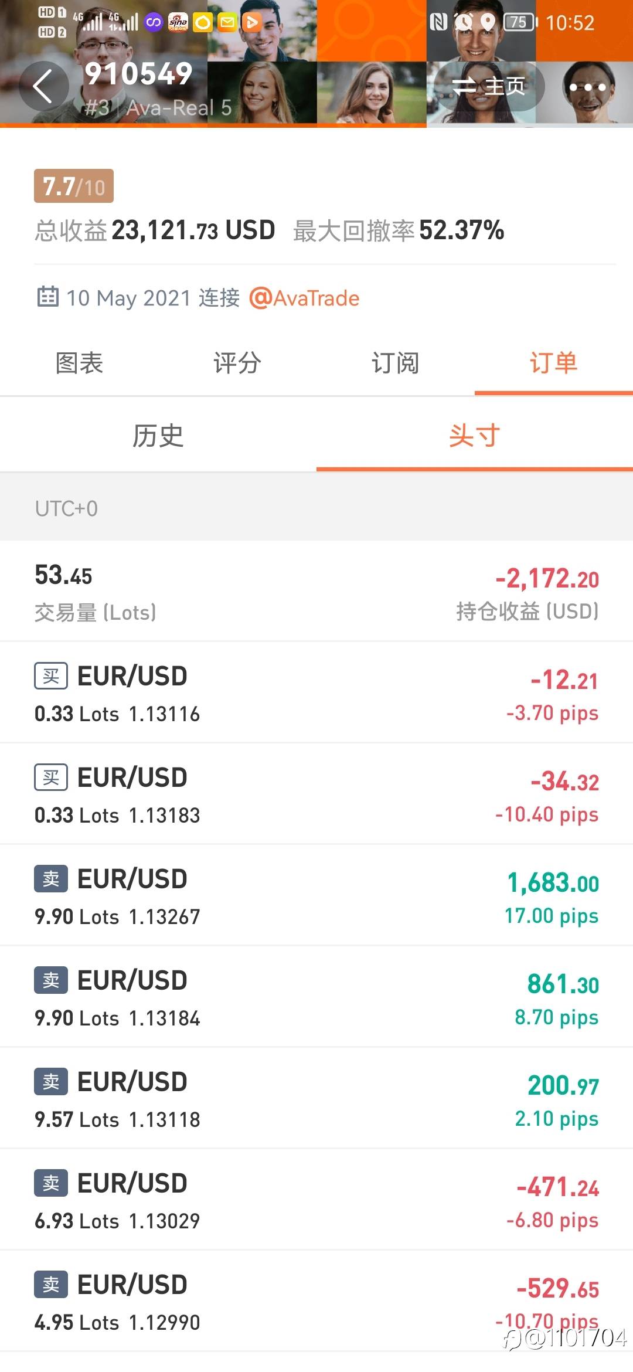This screenshot has height=1372, width=633.
Task: Select the 订单 tab
Action: click(x=554, y=363)
